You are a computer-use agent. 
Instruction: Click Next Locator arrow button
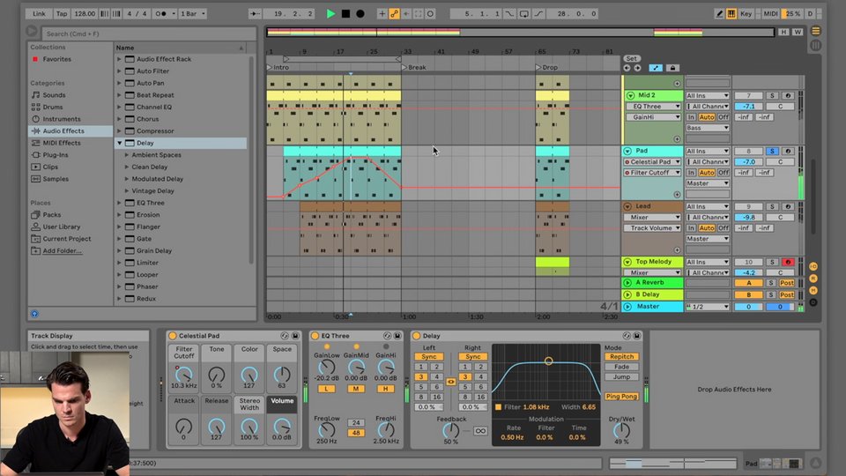point(637,68)
